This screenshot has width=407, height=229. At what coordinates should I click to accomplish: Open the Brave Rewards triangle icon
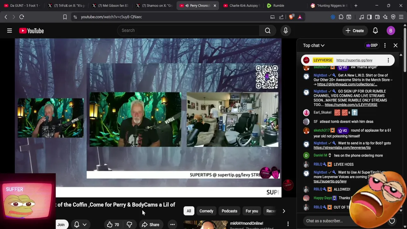pyautogui.click(x=300, y=17)
